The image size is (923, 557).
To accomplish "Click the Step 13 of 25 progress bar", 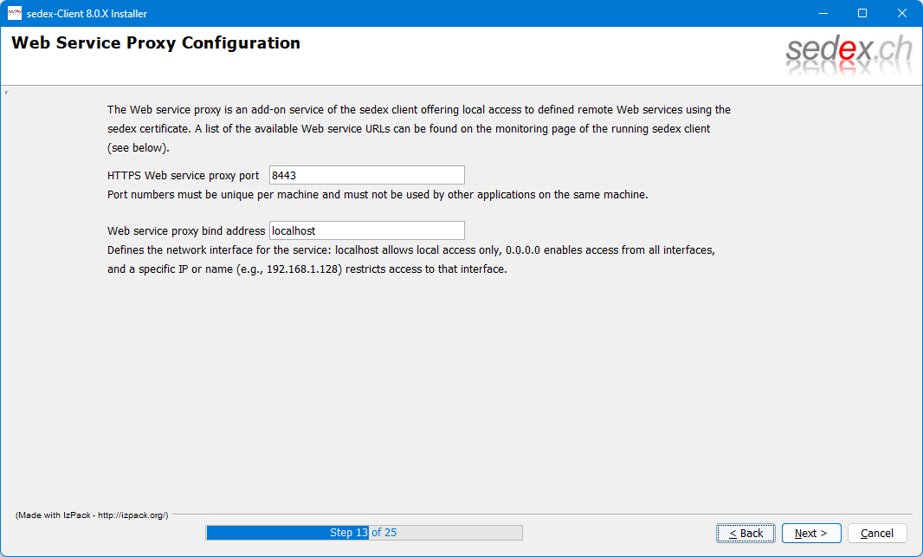I will click(364, 533).
